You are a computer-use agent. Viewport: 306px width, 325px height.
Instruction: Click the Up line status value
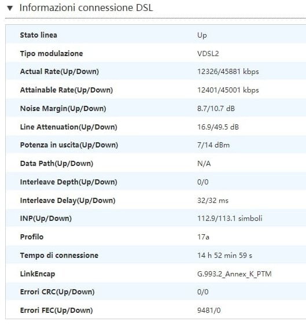click(x=202, y=35)
